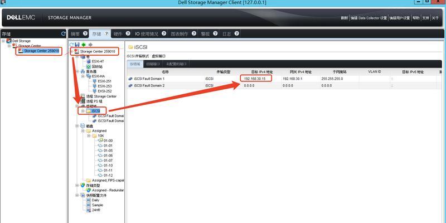Viewport: 446px width, 223px height.
Task: Open help icon beside 摘要 tab
Action: [85, 33]
